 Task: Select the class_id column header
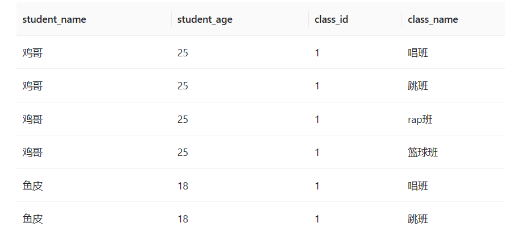(331, 19)
